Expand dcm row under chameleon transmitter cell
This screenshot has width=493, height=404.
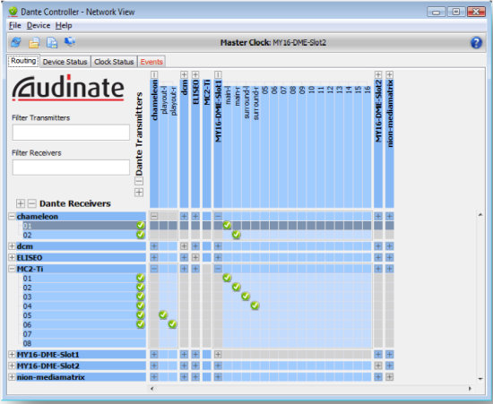pos(154,246)
